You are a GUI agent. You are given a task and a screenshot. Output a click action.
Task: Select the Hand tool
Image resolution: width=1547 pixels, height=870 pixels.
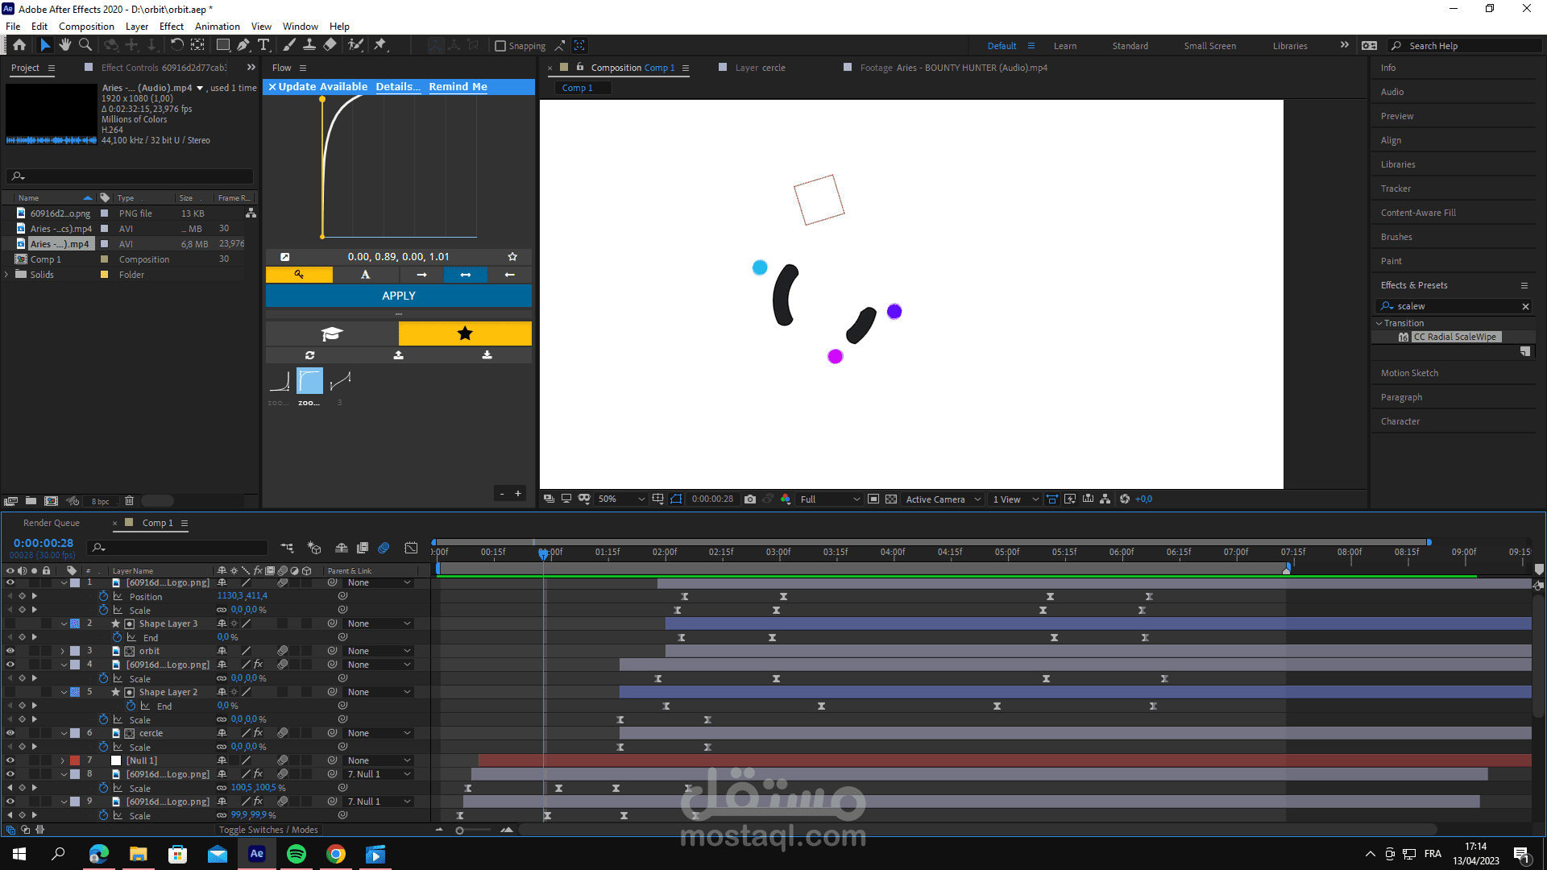coord(65,45)
